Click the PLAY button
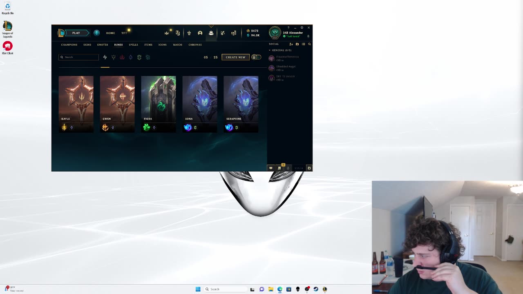This screenshot has width=523, height=294. coord(76,33)
